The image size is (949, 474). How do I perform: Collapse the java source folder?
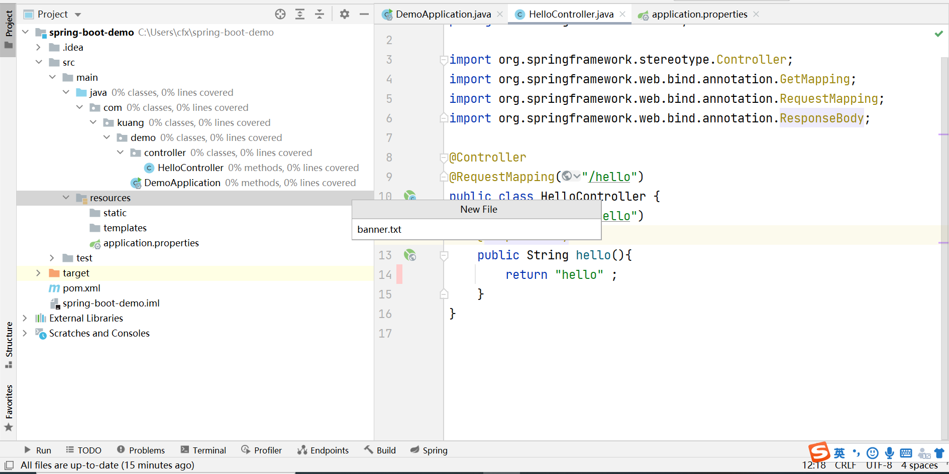point(66,92)
